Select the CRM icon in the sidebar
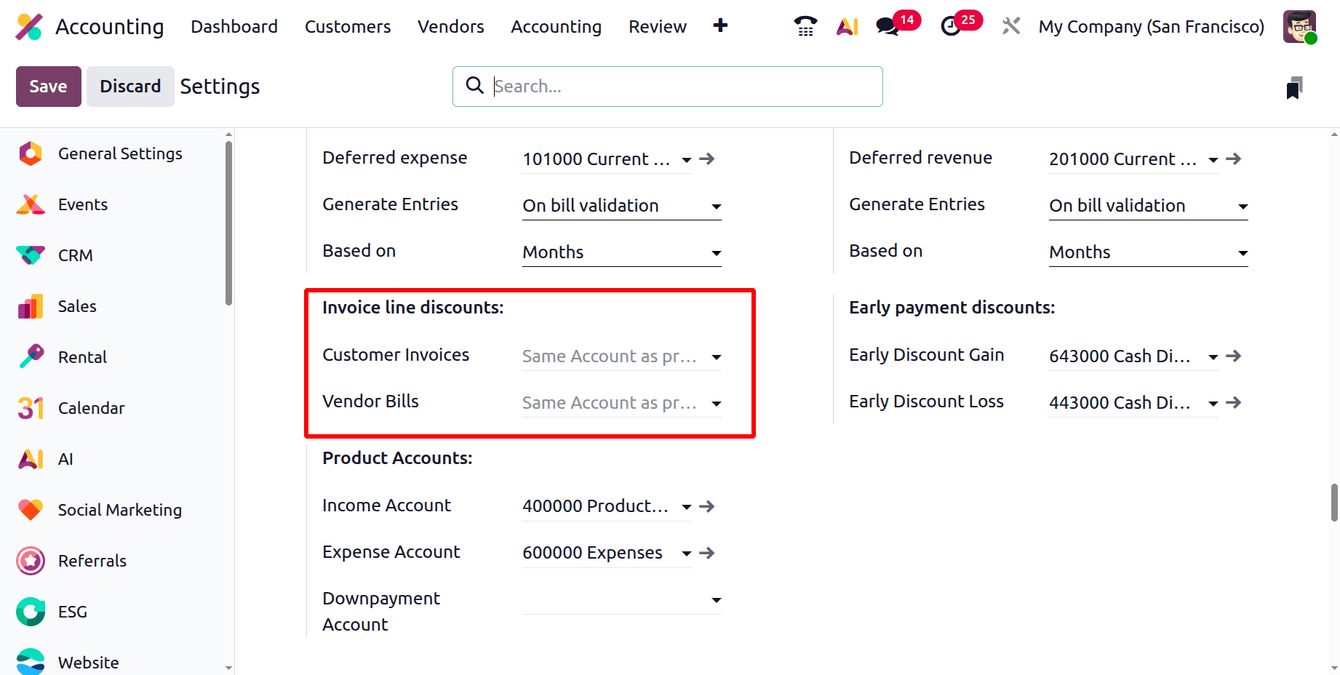The image size is (1340, 675). 31,255
